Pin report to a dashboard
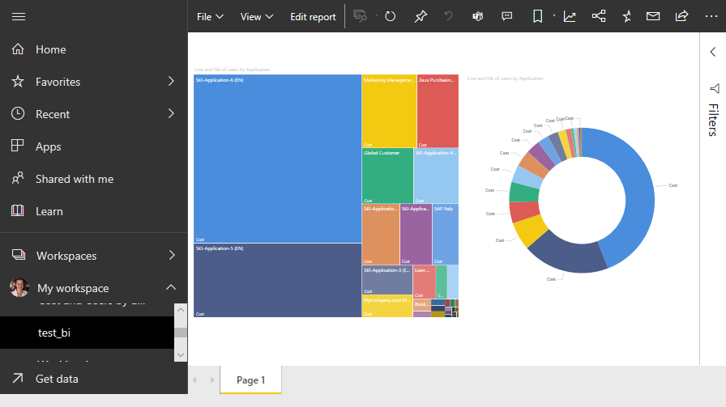This screenshot has height=407, width=726. click(420, 16)
